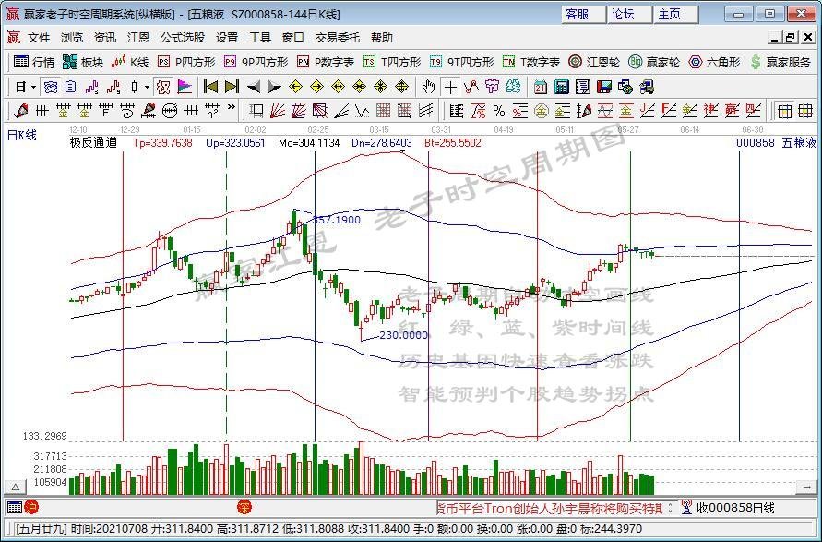
Task: Open the 行情 quotes view
Action: [34, 63]
